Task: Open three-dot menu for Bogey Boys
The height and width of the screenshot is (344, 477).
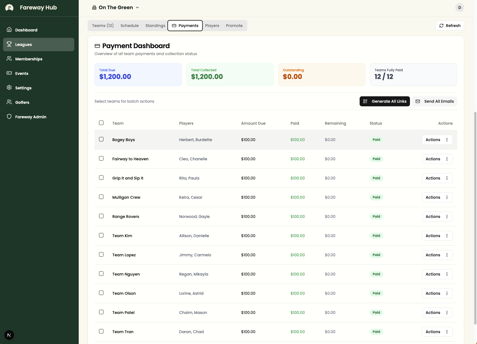Action: click(x=447, y=140)
